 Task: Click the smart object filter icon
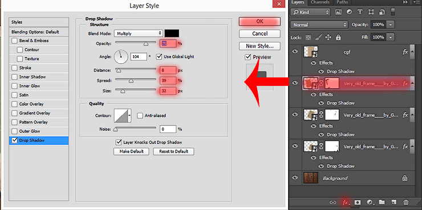point(382,12)
